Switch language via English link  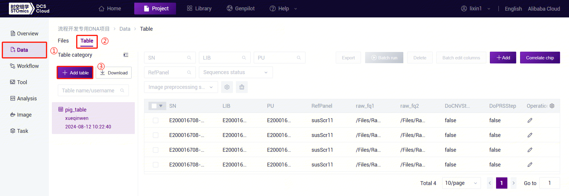[x=513, y=9]
